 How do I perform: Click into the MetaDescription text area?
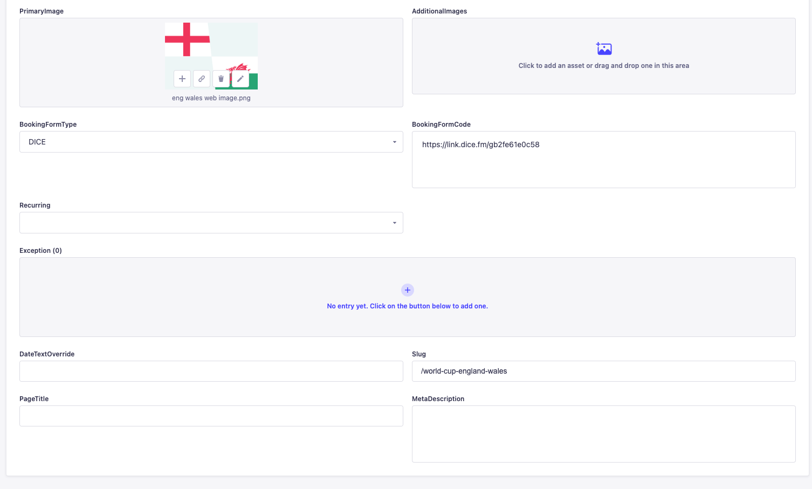point(603,434)
